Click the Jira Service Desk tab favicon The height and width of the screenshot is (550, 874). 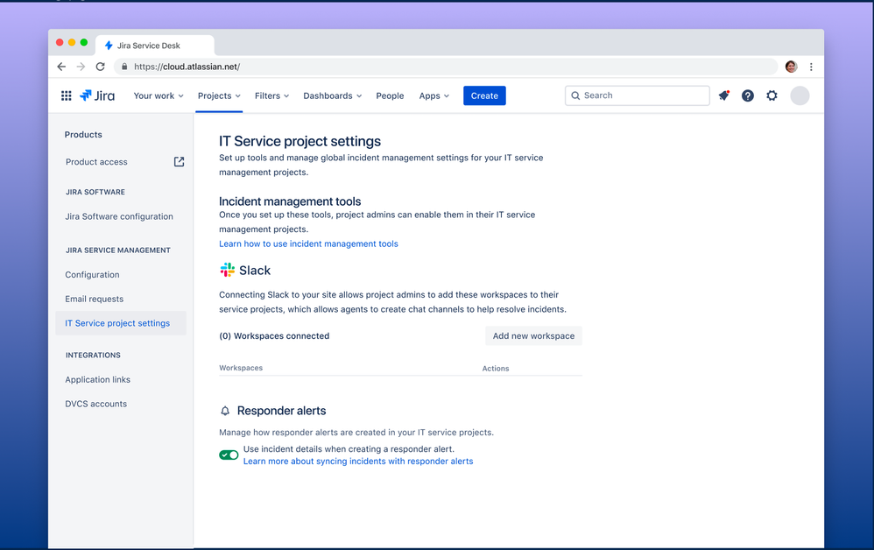109,46
